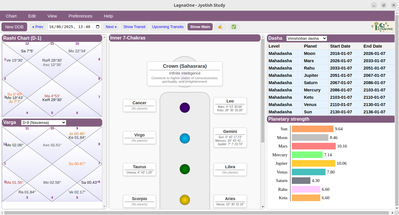Screen dimensions: 399x215
Task: Click the Mercury strength bar
Action: (x=307, y=155)
